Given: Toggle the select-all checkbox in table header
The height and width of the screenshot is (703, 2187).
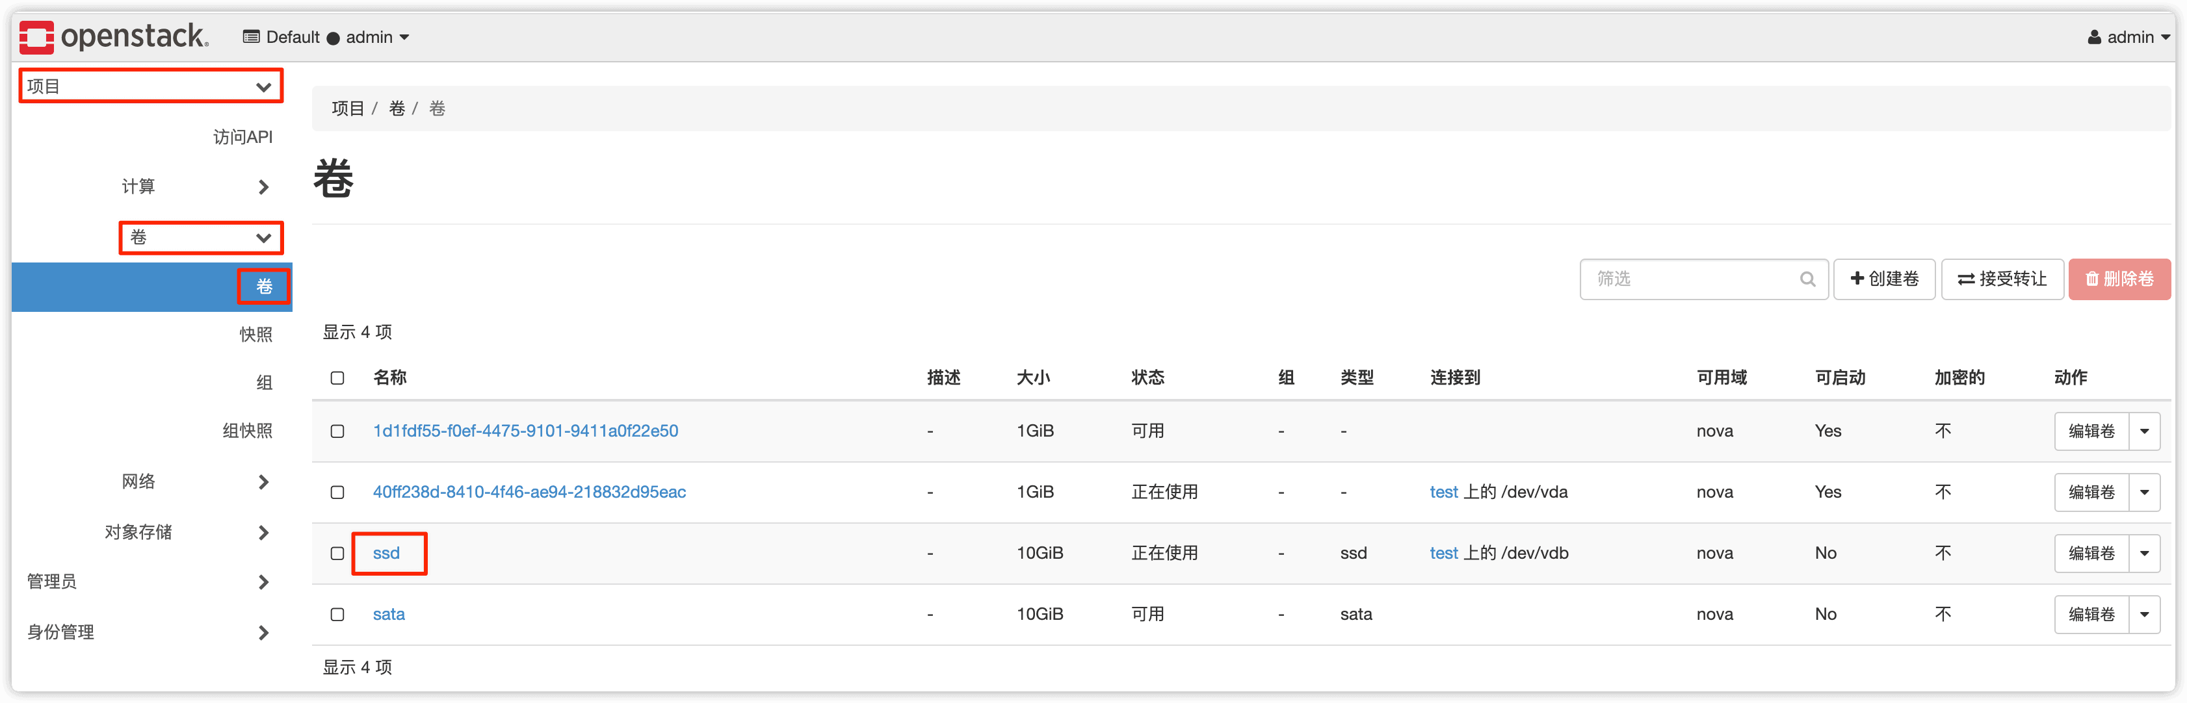Looking at the screenshot, I should 337,378.
